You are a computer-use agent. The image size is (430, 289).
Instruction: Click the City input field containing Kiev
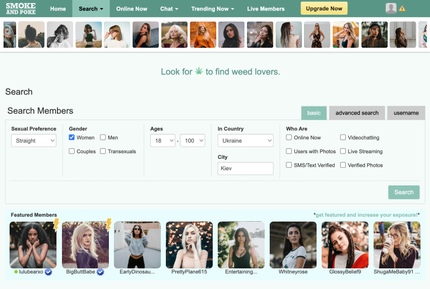[x=245, y=168]
